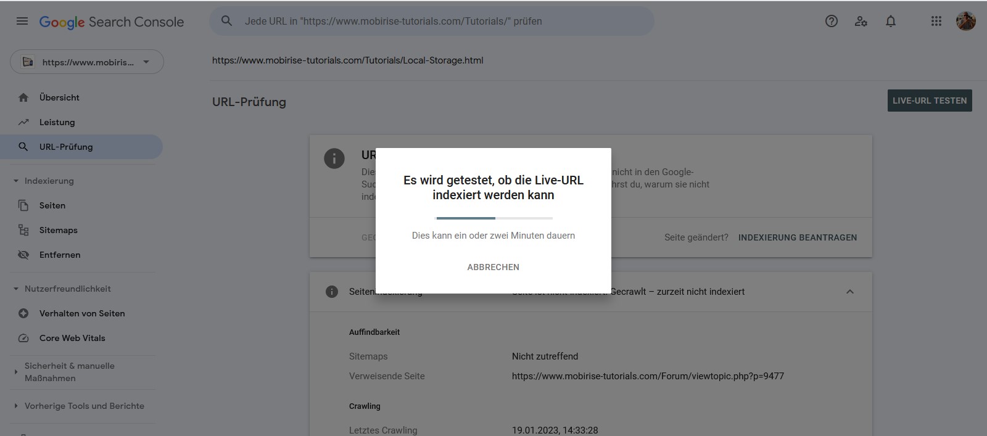Collapse the Nutzerfreundlichkeit section

16,289
